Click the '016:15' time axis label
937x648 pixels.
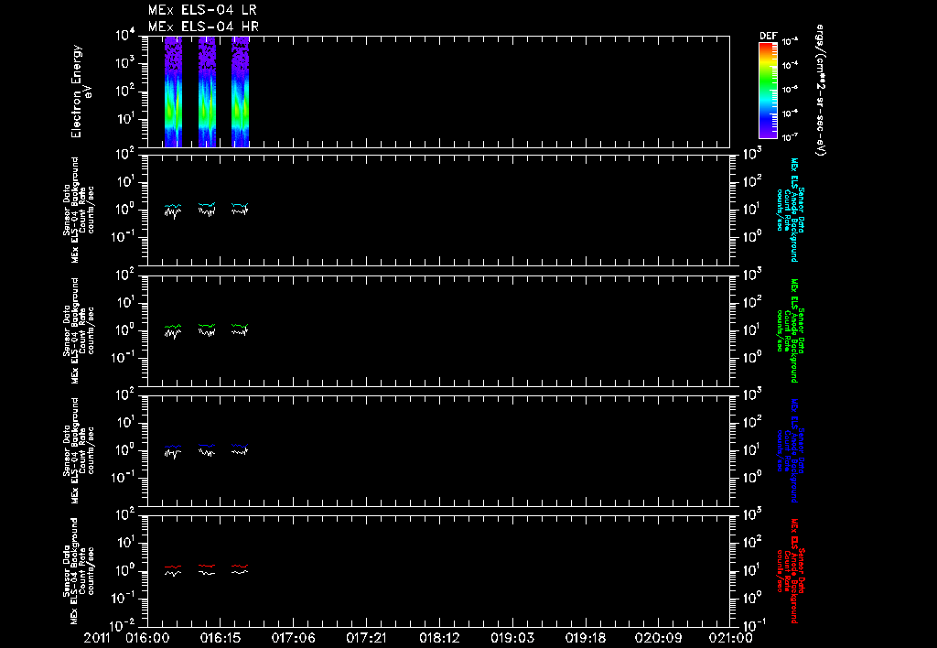(x=220, y=638)
